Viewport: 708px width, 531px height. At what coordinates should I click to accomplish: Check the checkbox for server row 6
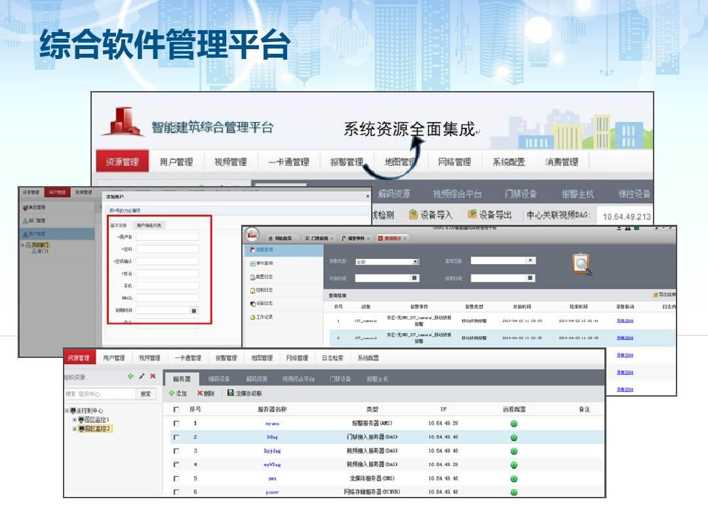click(176, 492)
